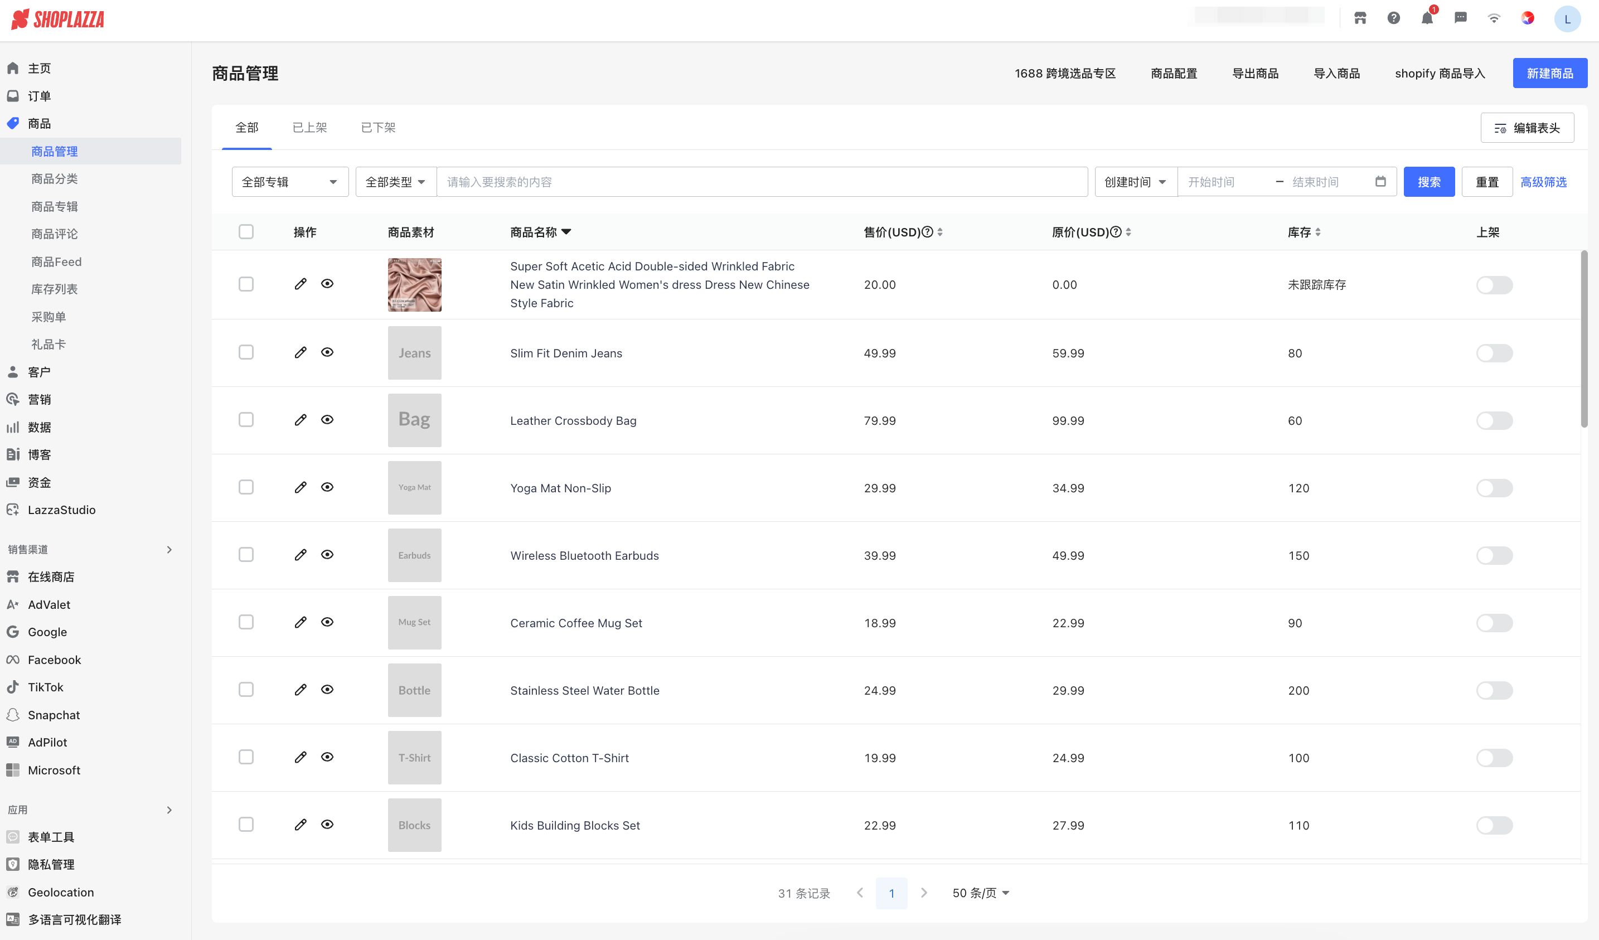Select the 全部 tab
The width and height of the screenshot is (1599, 940).
pos(247,128)
